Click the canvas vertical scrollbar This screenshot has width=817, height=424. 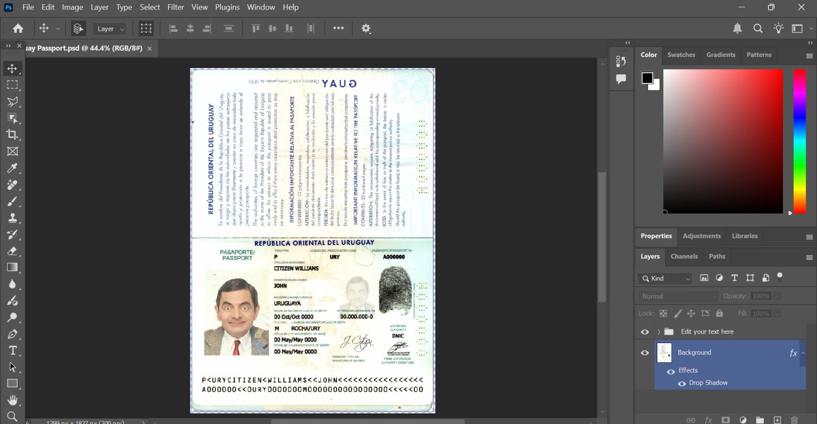click(x=602, y=237)
